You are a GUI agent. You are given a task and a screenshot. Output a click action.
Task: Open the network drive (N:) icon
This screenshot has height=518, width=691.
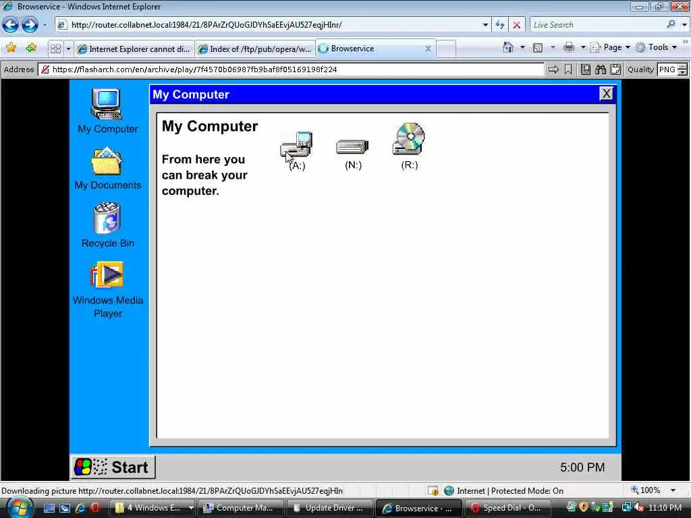coord(352,146)
